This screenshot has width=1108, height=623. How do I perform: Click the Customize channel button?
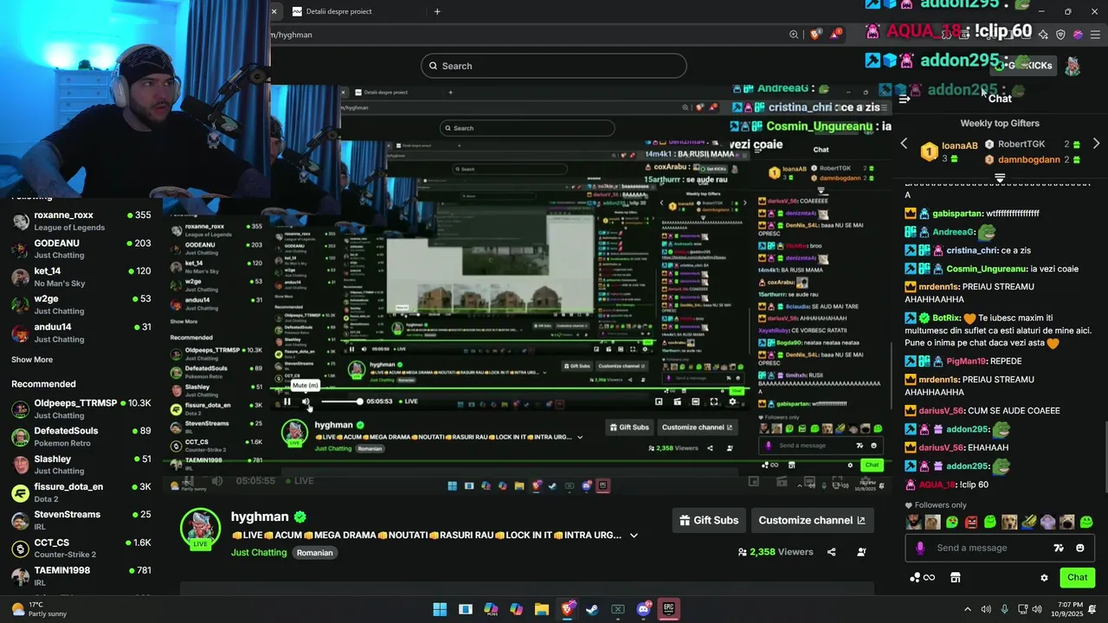[x=812, y=520]
